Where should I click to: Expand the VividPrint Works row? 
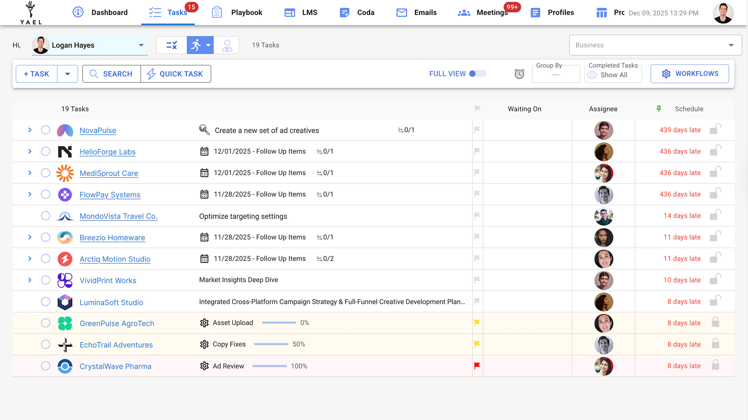tap(30, 280)
